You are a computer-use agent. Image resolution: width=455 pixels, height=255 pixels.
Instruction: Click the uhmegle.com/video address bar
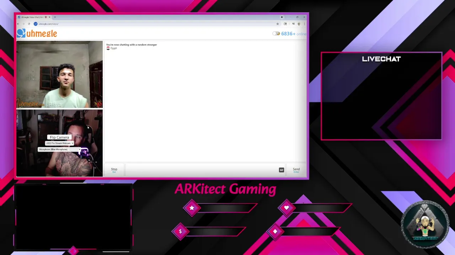pyautogui.click(x=156, y=24)
